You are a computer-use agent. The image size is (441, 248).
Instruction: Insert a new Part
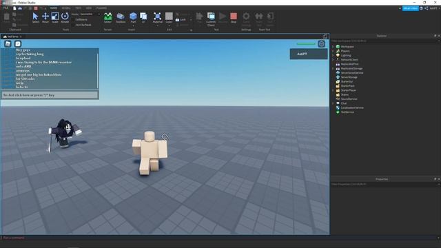click(x=133, y=17)
